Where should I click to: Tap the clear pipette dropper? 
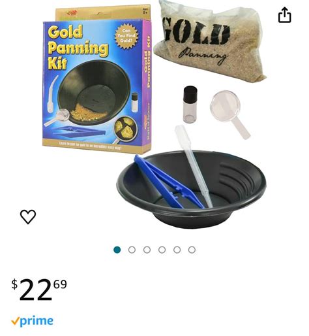coord(194,165)
